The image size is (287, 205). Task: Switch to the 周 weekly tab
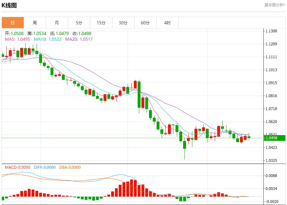tap(35, 23)
